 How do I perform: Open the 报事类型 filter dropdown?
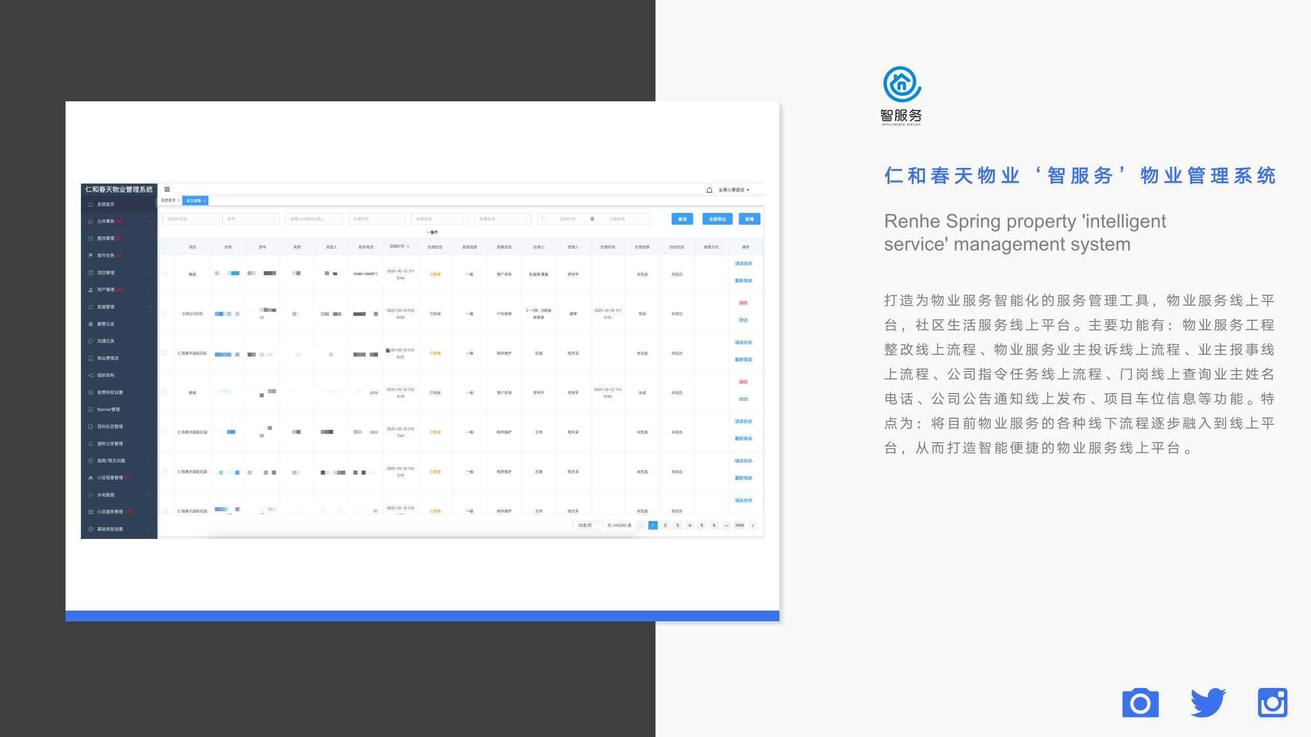[439, 219]
